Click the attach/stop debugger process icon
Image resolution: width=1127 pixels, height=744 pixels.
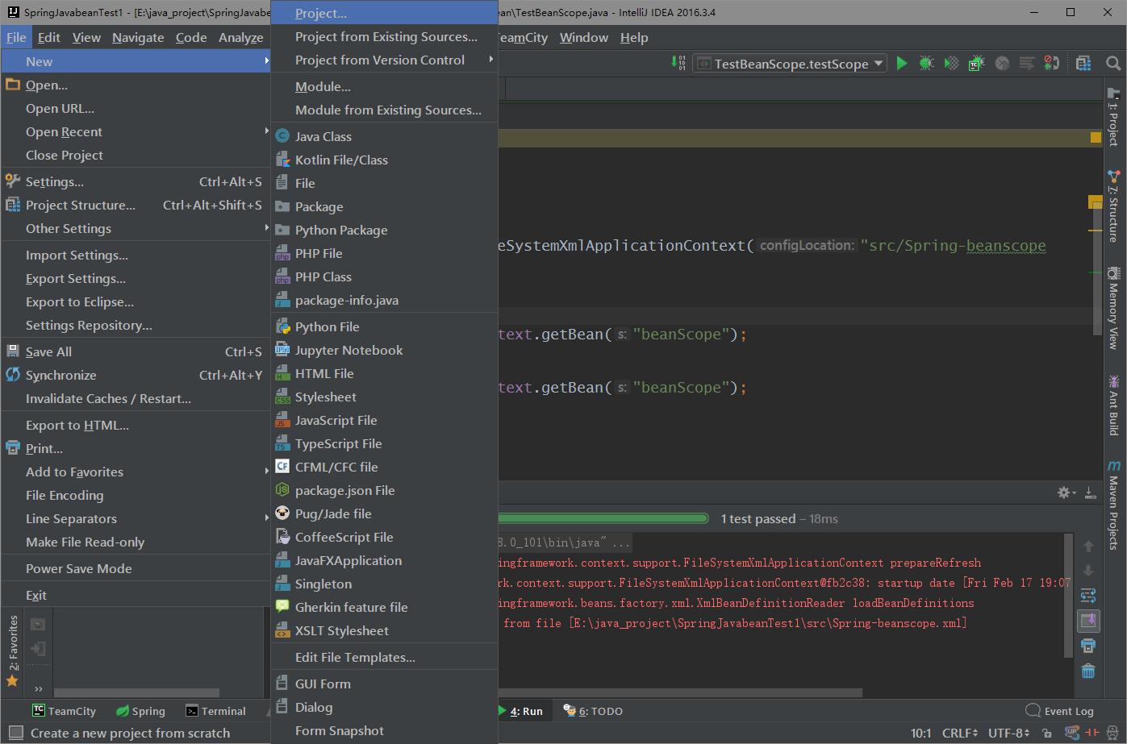point(1052,63)
